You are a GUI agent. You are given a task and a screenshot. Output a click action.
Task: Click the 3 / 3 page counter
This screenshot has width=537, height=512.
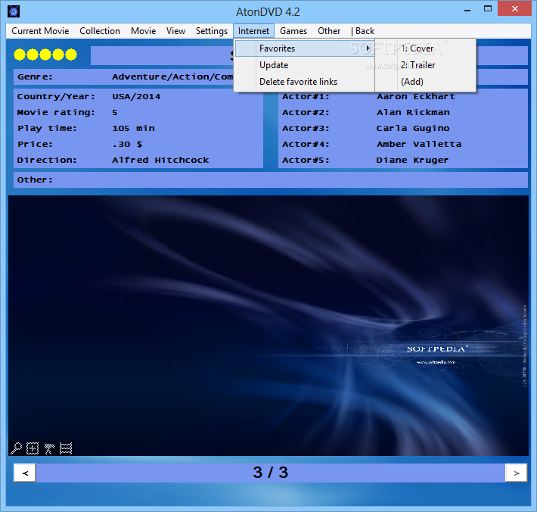pyautogui.click(x=271, y=473)
